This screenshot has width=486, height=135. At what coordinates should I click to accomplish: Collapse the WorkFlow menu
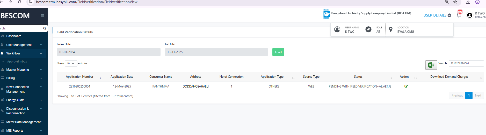tap(23, 53)
